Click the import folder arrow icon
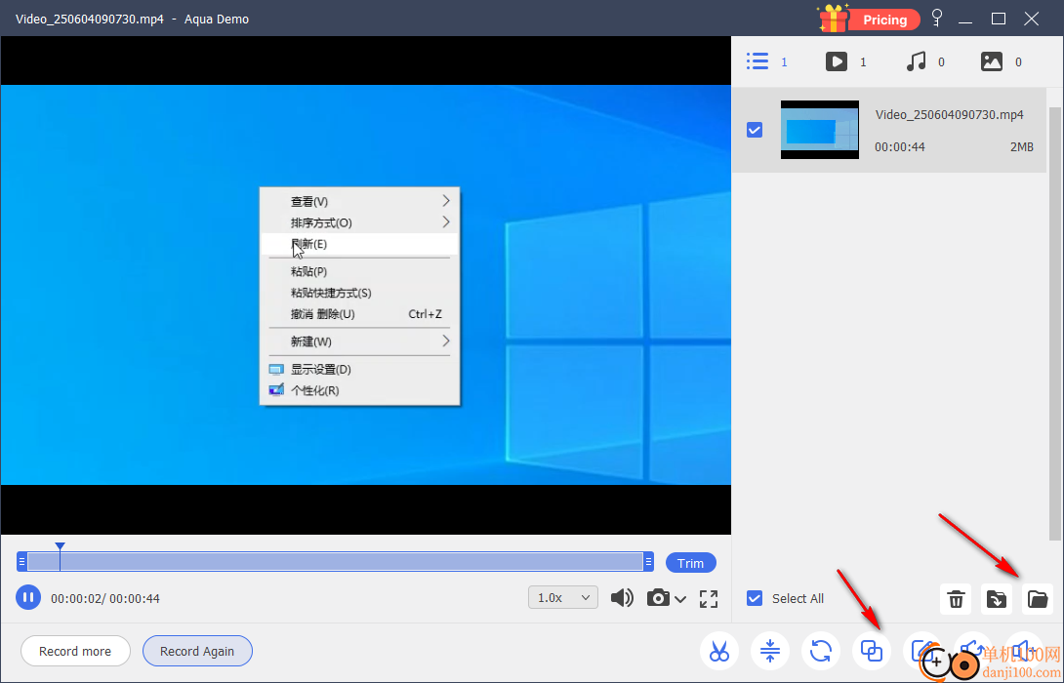 (997, 599)
